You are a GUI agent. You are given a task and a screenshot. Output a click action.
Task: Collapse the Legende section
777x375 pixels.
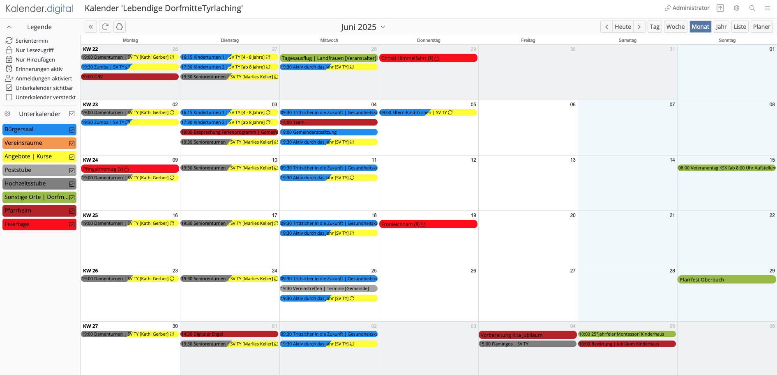(9, 27)
